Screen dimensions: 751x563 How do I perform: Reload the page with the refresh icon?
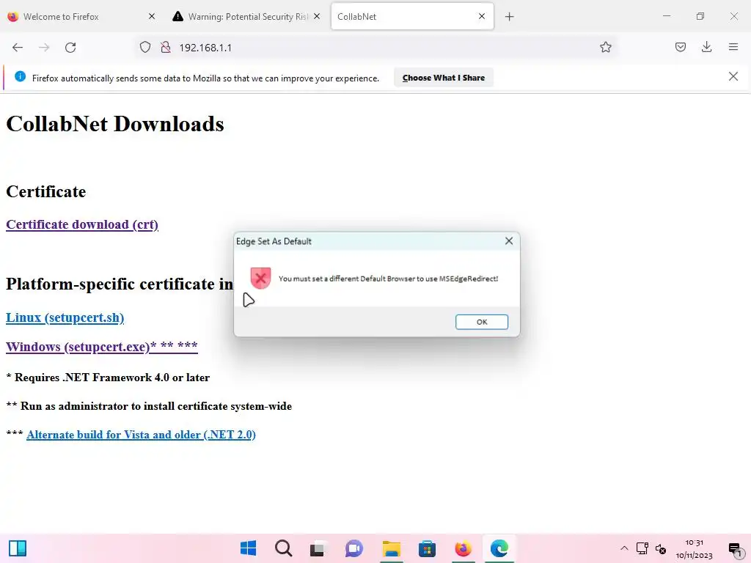70,48
